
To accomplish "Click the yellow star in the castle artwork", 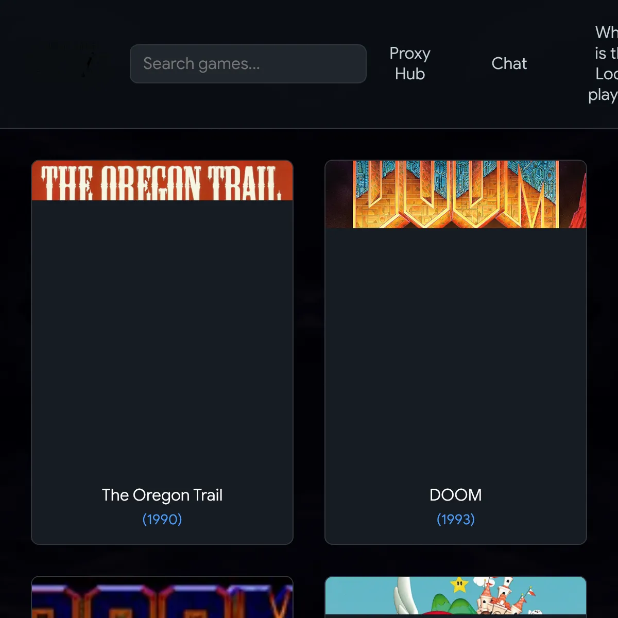I will point(458,585).
